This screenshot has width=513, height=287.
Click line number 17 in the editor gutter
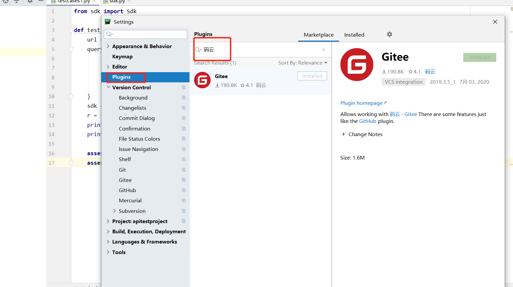point(51,163)
